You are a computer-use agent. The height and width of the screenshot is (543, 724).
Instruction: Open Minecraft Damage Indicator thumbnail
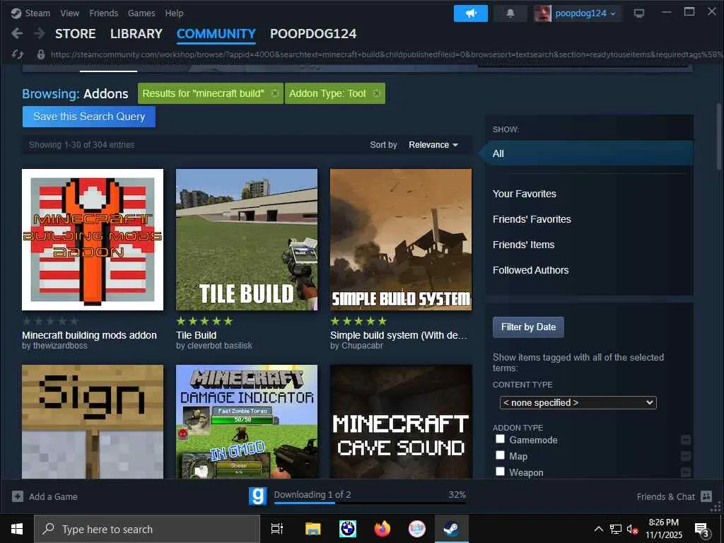(x=247, y=421)
